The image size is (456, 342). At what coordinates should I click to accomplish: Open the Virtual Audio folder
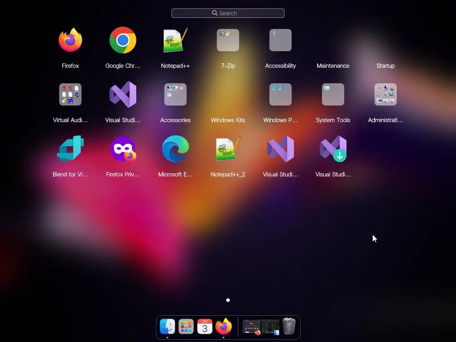[x=70, y=94]
